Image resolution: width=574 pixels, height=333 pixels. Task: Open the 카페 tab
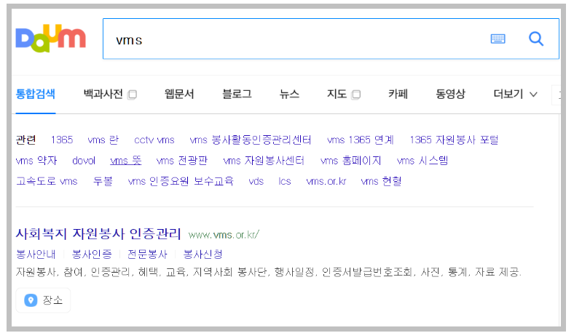[398, 95]
